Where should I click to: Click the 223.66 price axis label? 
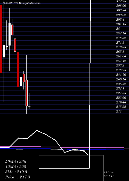tap(121, 98)
